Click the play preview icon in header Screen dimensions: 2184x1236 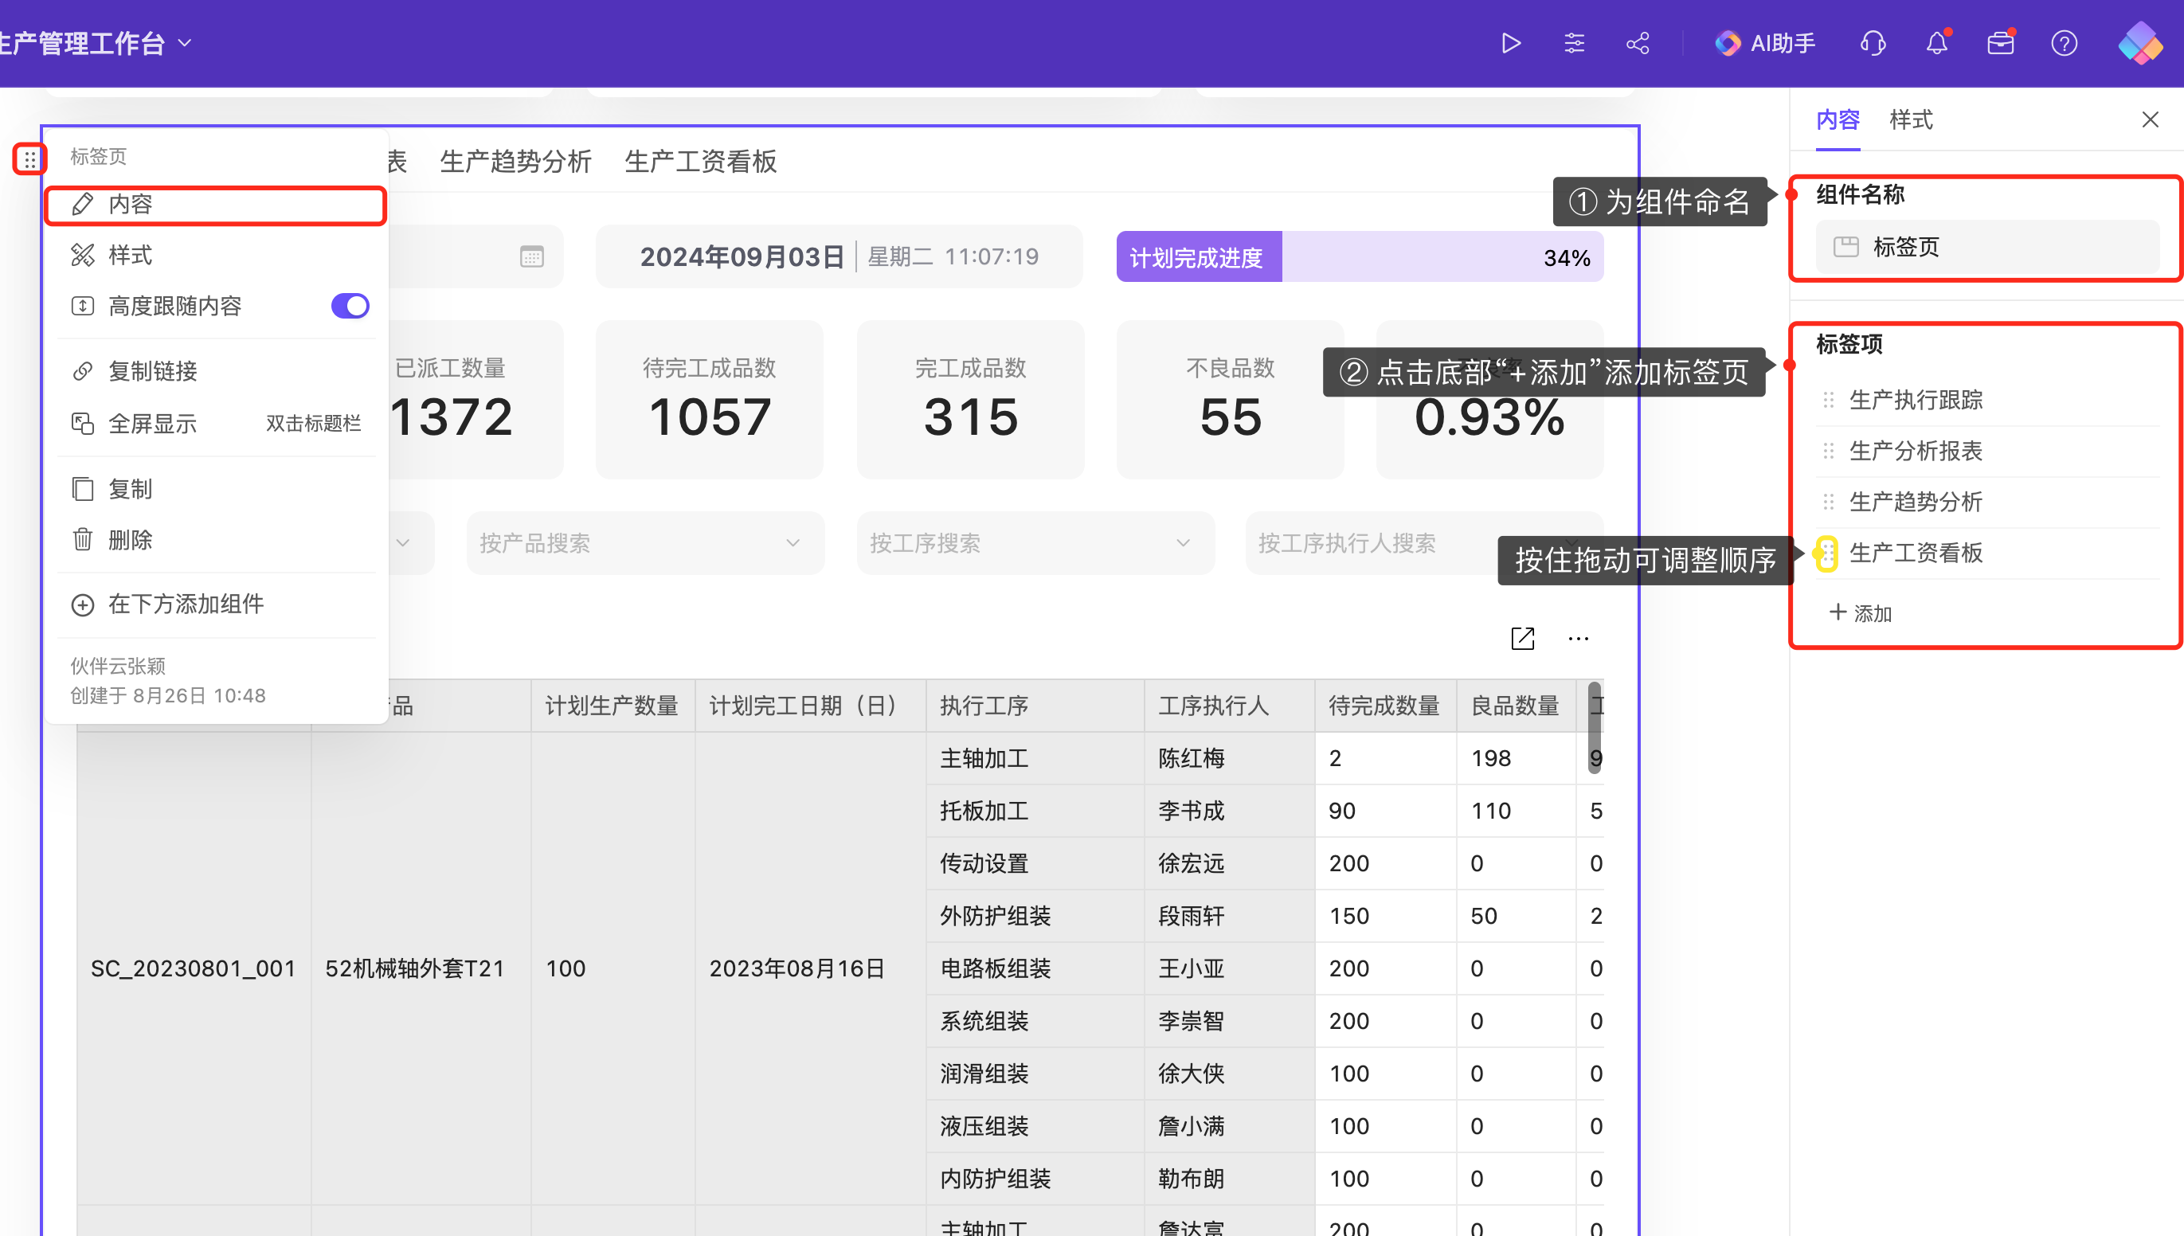pyautogui.click(x=1510, y=43)
